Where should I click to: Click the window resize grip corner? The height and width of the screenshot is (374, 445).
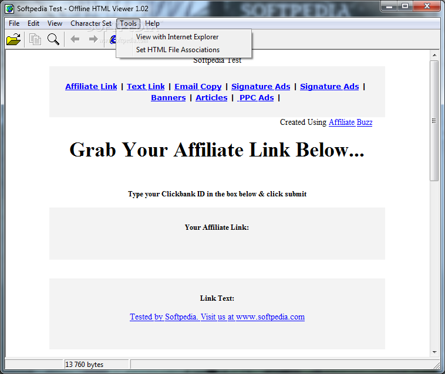(x=437, y=366)
